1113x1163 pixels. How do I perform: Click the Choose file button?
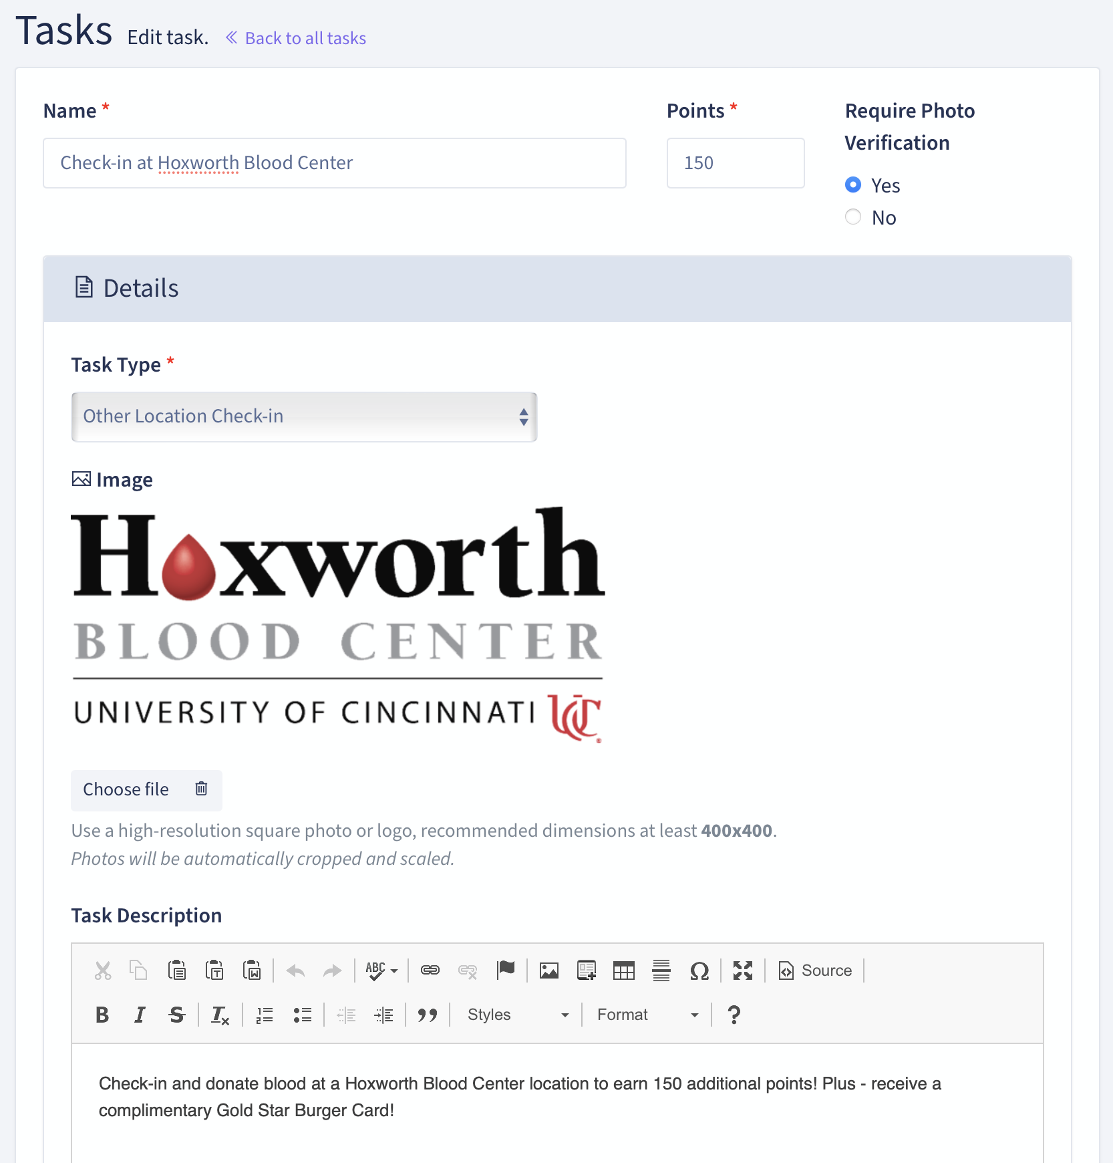point(126,789)
